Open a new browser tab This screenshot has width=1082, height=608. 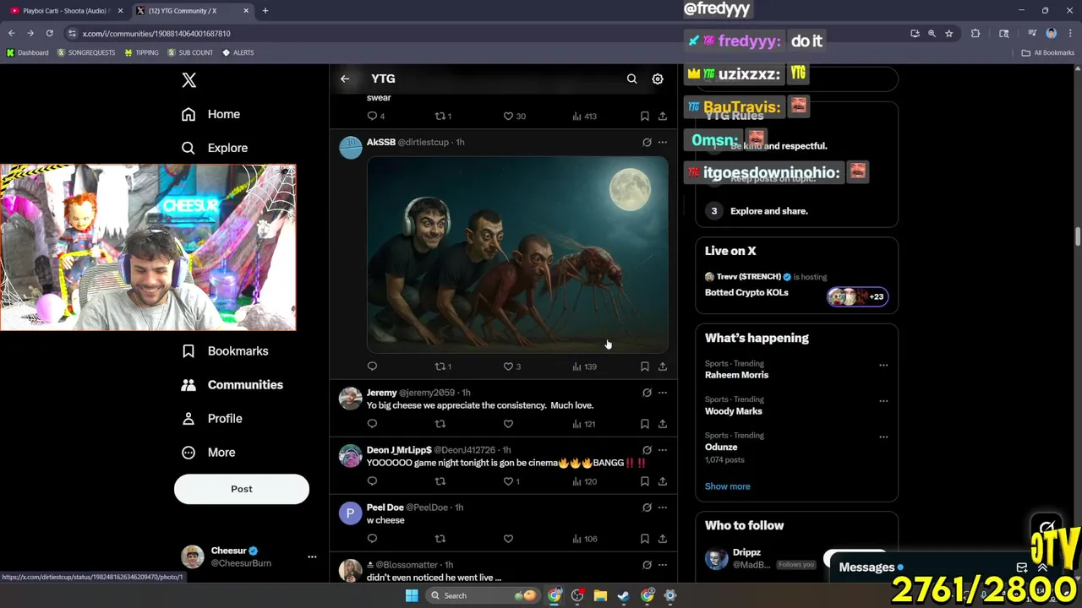[265, 10]
